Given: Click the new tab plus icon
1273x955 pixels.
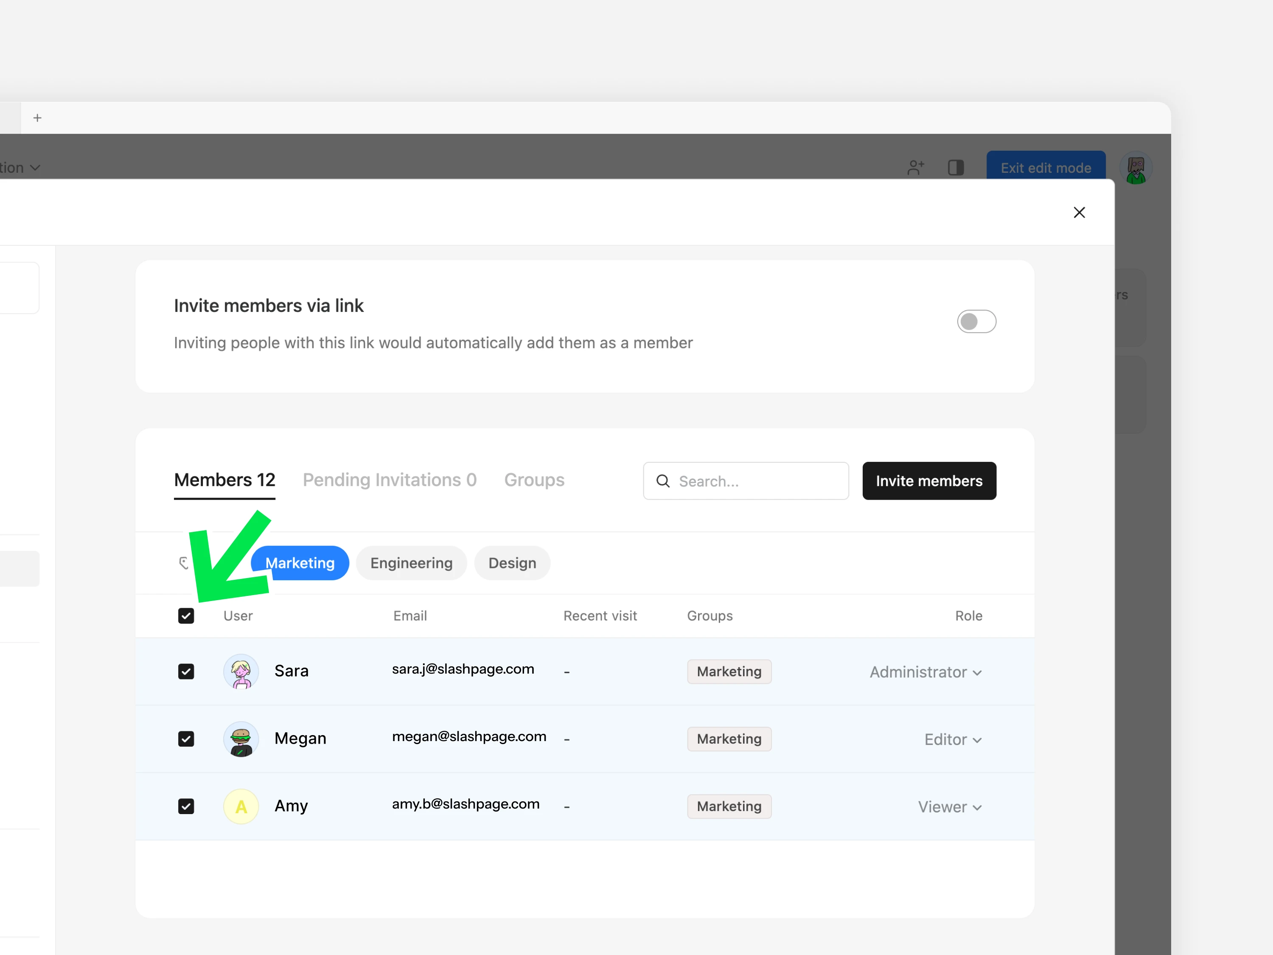Looking at the screenshot, I should (x=37, y=118).
